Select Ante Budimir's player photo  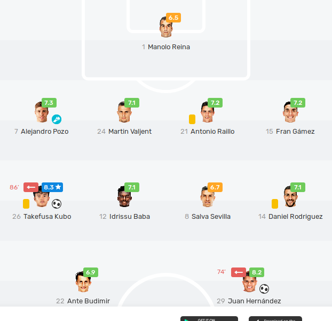pyautogui.click(x=83, y=282)
